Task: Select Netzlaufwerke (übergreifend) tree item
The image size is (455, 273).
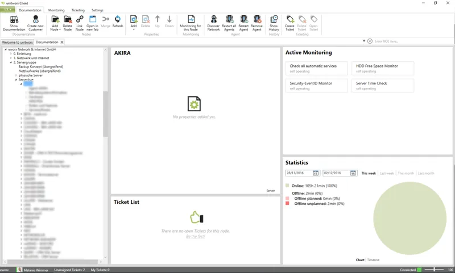Action: pos(40,71)
